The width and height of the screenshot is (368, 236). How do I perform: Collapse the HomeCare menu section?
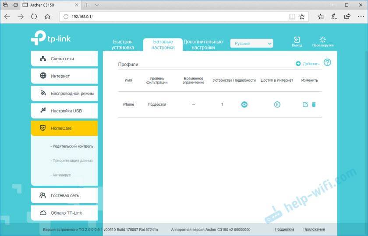64,128
